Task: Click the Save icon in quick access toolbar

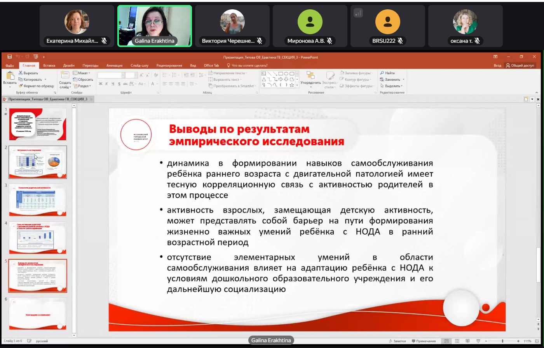Action: click(10, 57)
